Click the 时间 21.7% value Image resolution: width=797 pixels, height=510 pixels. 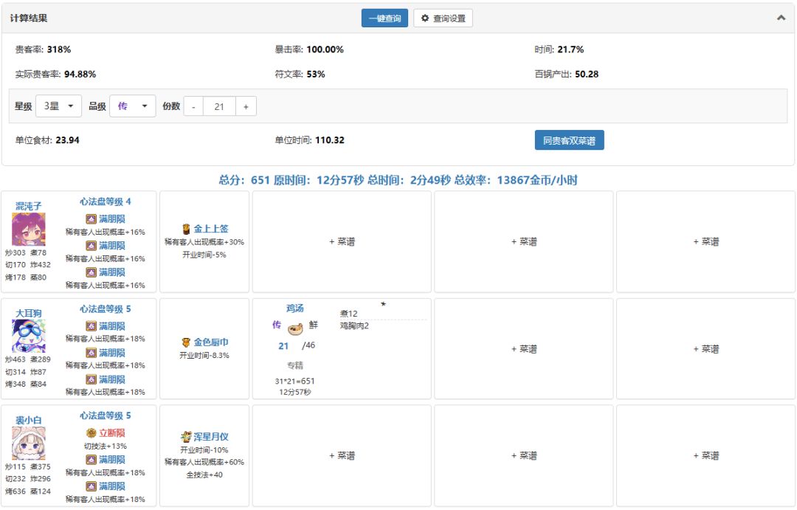570,49
